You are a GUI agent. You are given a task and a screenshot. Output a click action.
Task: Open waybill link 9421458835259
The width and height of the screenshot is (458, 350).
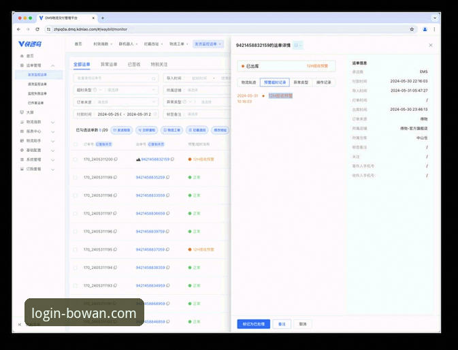click(x=150, y=177)
